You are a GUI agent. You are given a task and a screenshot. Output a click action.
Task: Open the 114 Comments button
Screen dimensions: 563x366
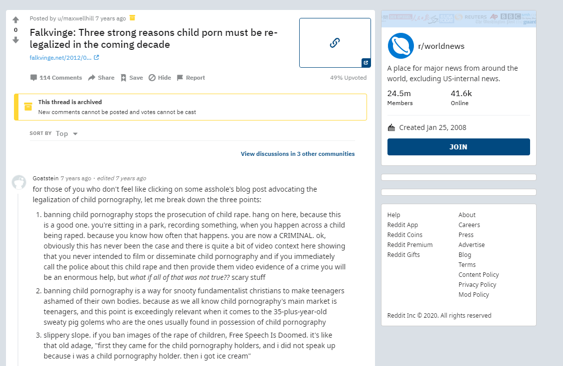click(x=56, y=78)
